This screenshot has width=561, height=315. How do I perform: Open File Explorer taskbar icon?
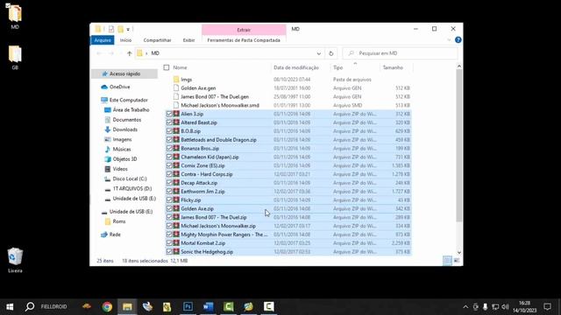(x=127, y=306)
